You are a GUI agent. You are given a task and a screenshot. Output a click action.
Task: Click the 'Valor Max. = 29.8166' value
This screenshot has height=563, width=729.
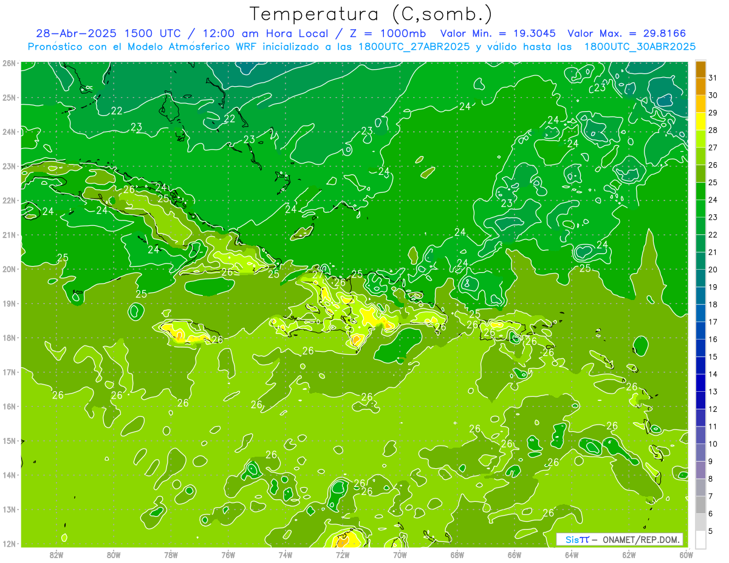(627, 33)
